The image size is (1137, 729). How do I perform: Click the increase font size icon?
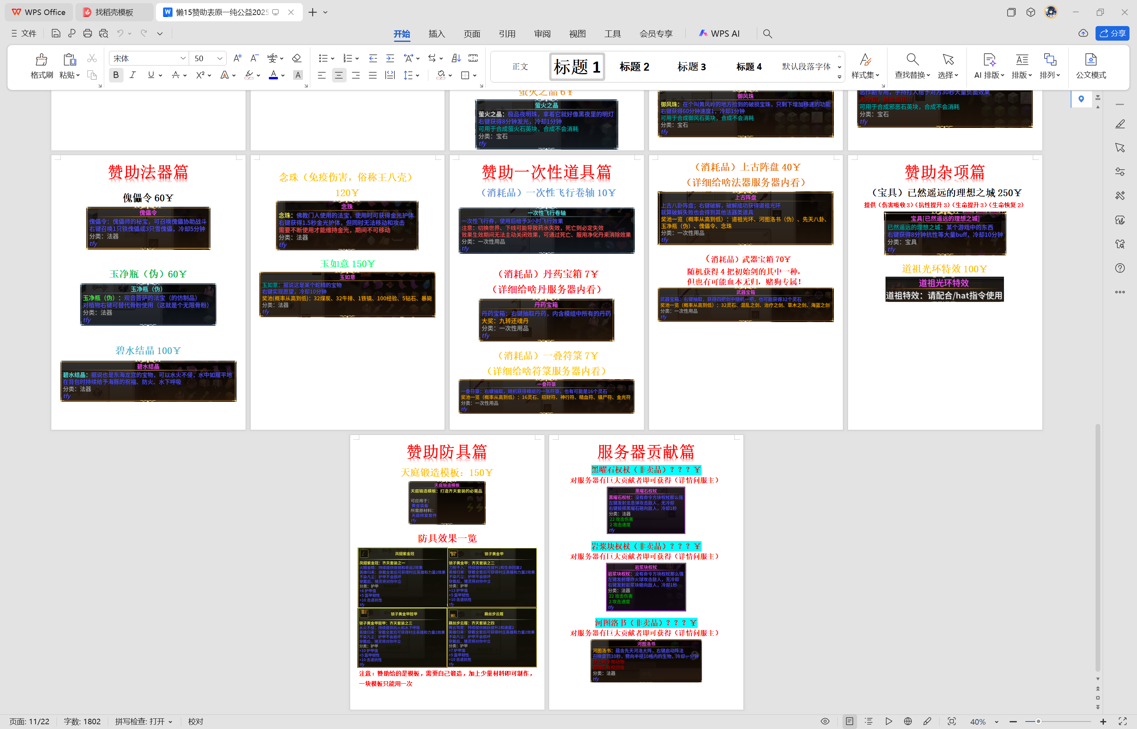pos(238,58)
